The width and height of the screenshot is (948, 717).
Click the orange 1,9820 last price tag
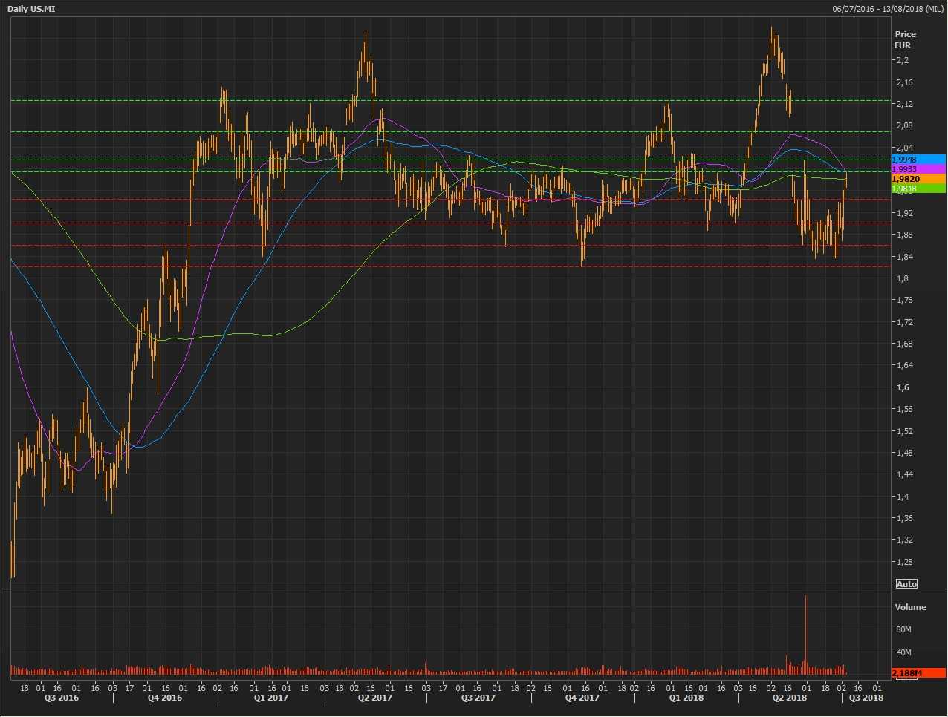(x=918, y=179)
